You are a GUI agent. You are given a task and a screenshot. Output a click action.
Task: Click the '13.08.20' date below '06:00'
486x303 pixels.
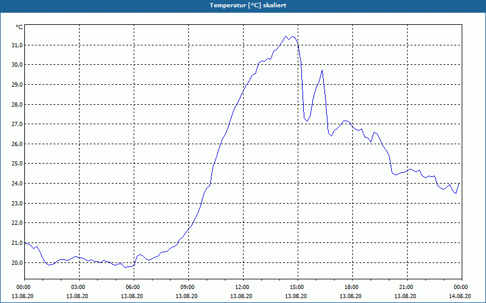[x=132, y=296]
